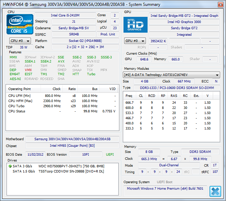The width and height of the screenshot is (226, 201).
Task: Click the Dual-Channel mode field
Action: coord(169,165)
